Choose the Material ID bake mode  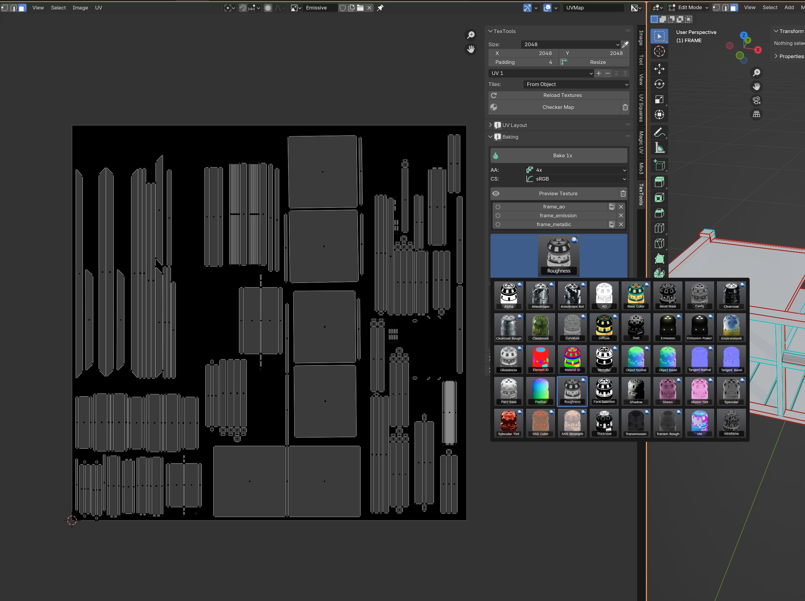(x=572, y=359)
